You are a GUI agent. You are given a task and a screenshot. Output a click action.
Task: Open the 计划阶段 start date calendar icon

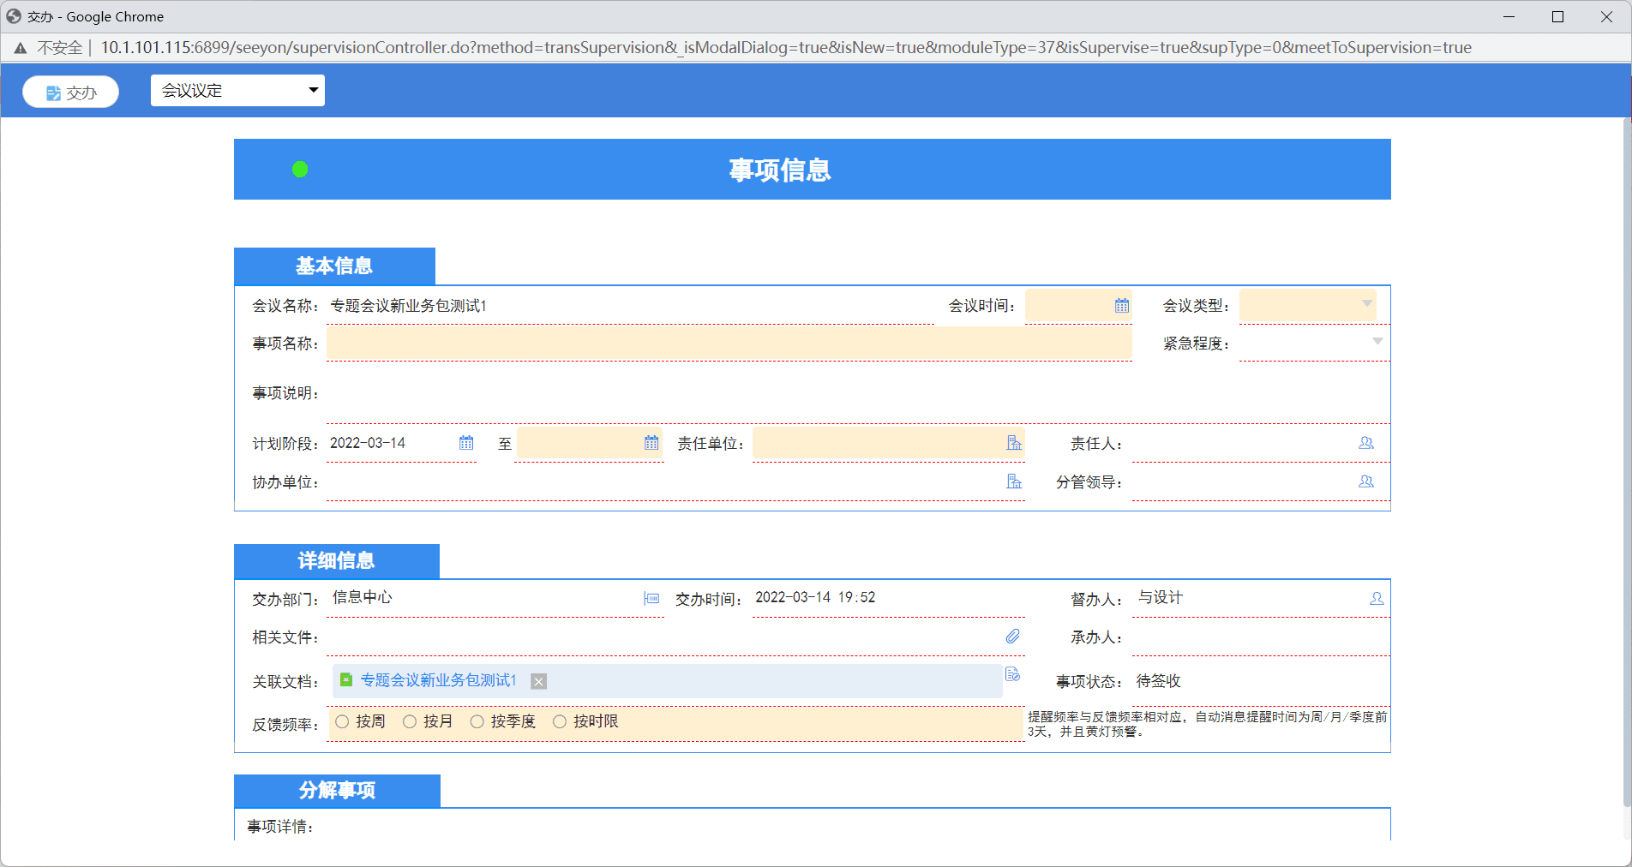pyautogui.click(x=466, y=443)
